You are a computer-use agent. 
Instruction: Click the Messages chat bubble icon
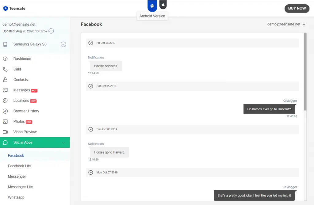pos(5,90)
